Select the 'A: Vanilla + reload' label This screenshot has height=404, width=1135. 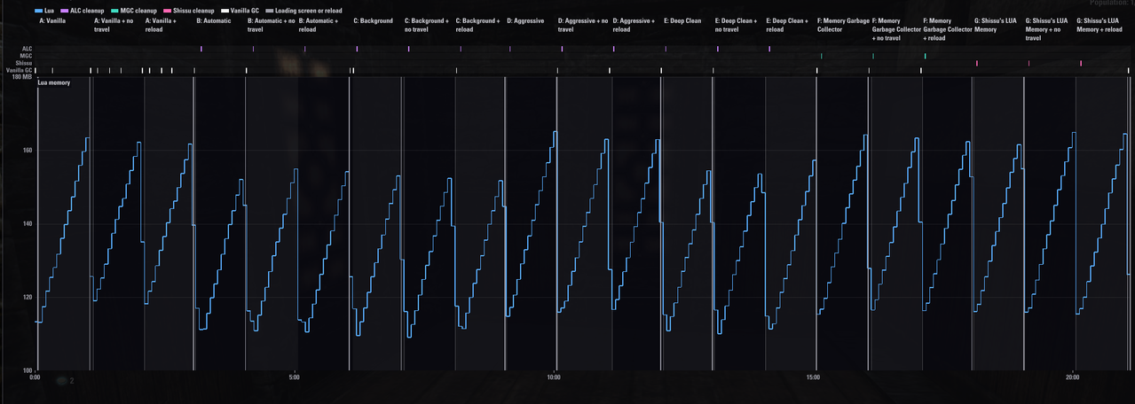(x=161, y=25)
